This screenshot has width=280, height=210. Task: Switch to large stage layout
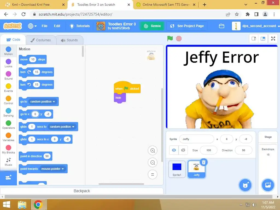(263, 39)
